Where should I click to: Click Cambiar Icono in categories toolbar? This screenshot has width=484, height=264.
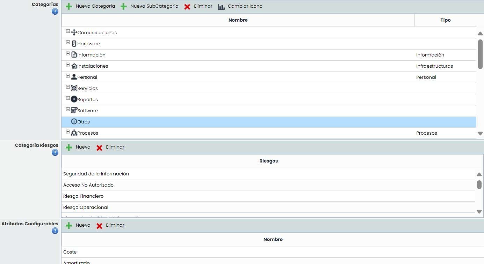click(240, 6)
